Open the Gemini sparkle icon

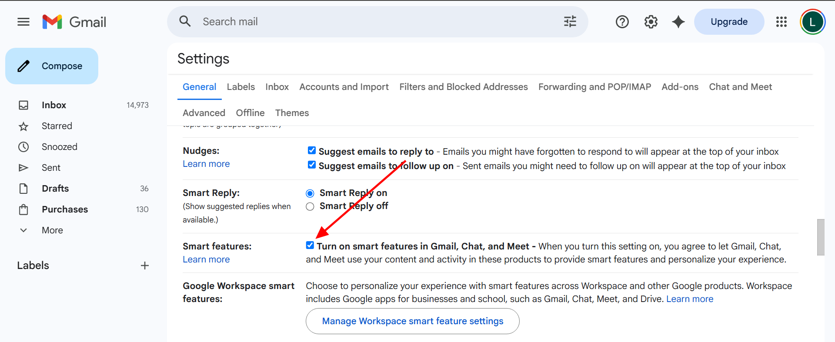[678, 22]
